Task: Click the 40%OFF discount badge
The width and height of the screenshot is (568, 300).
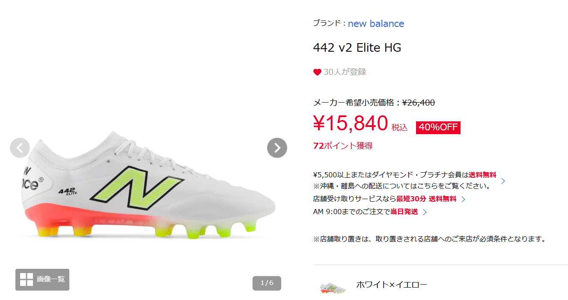Action: click(438, 127)
